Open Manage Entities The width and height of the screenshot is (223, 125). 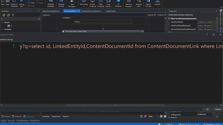click(x=61, y=4)
